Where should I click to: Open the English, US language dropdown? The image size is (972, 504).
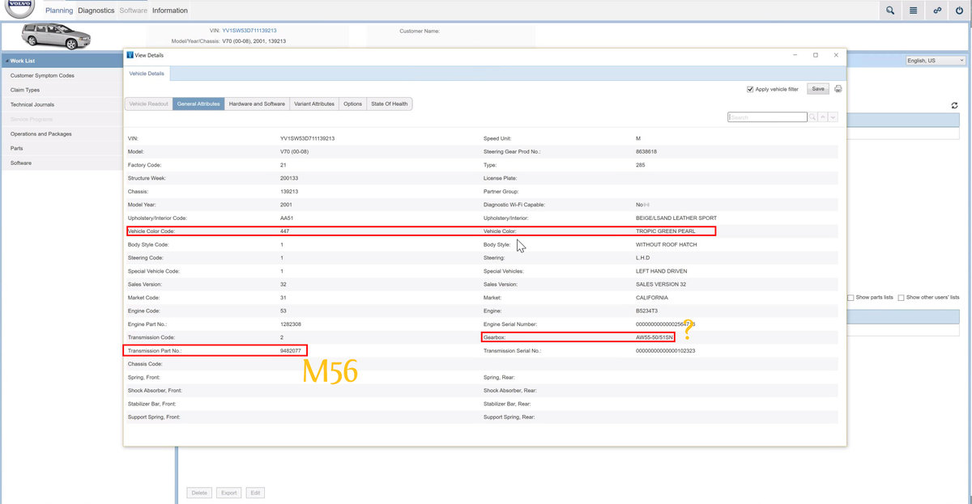pos(935,61)
